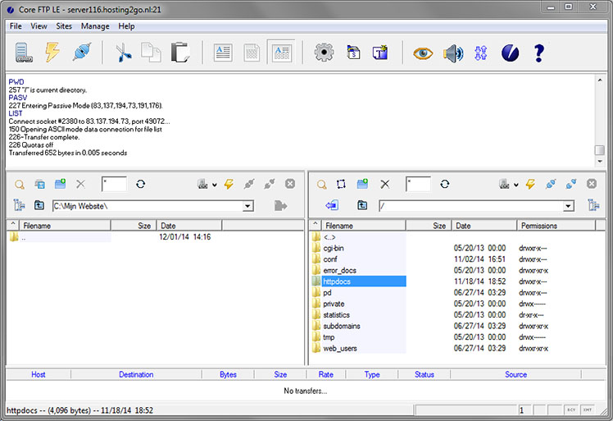Open remote pane connection dropdown arrow
The height and width of the screenshot is (421, 613).
(x=516, y=185)
